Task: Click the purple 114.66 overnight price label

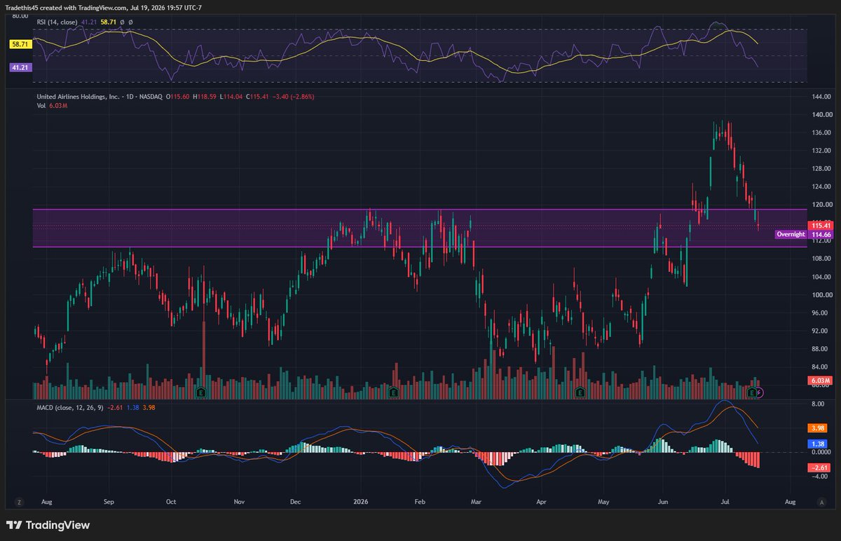Action: 819,234
